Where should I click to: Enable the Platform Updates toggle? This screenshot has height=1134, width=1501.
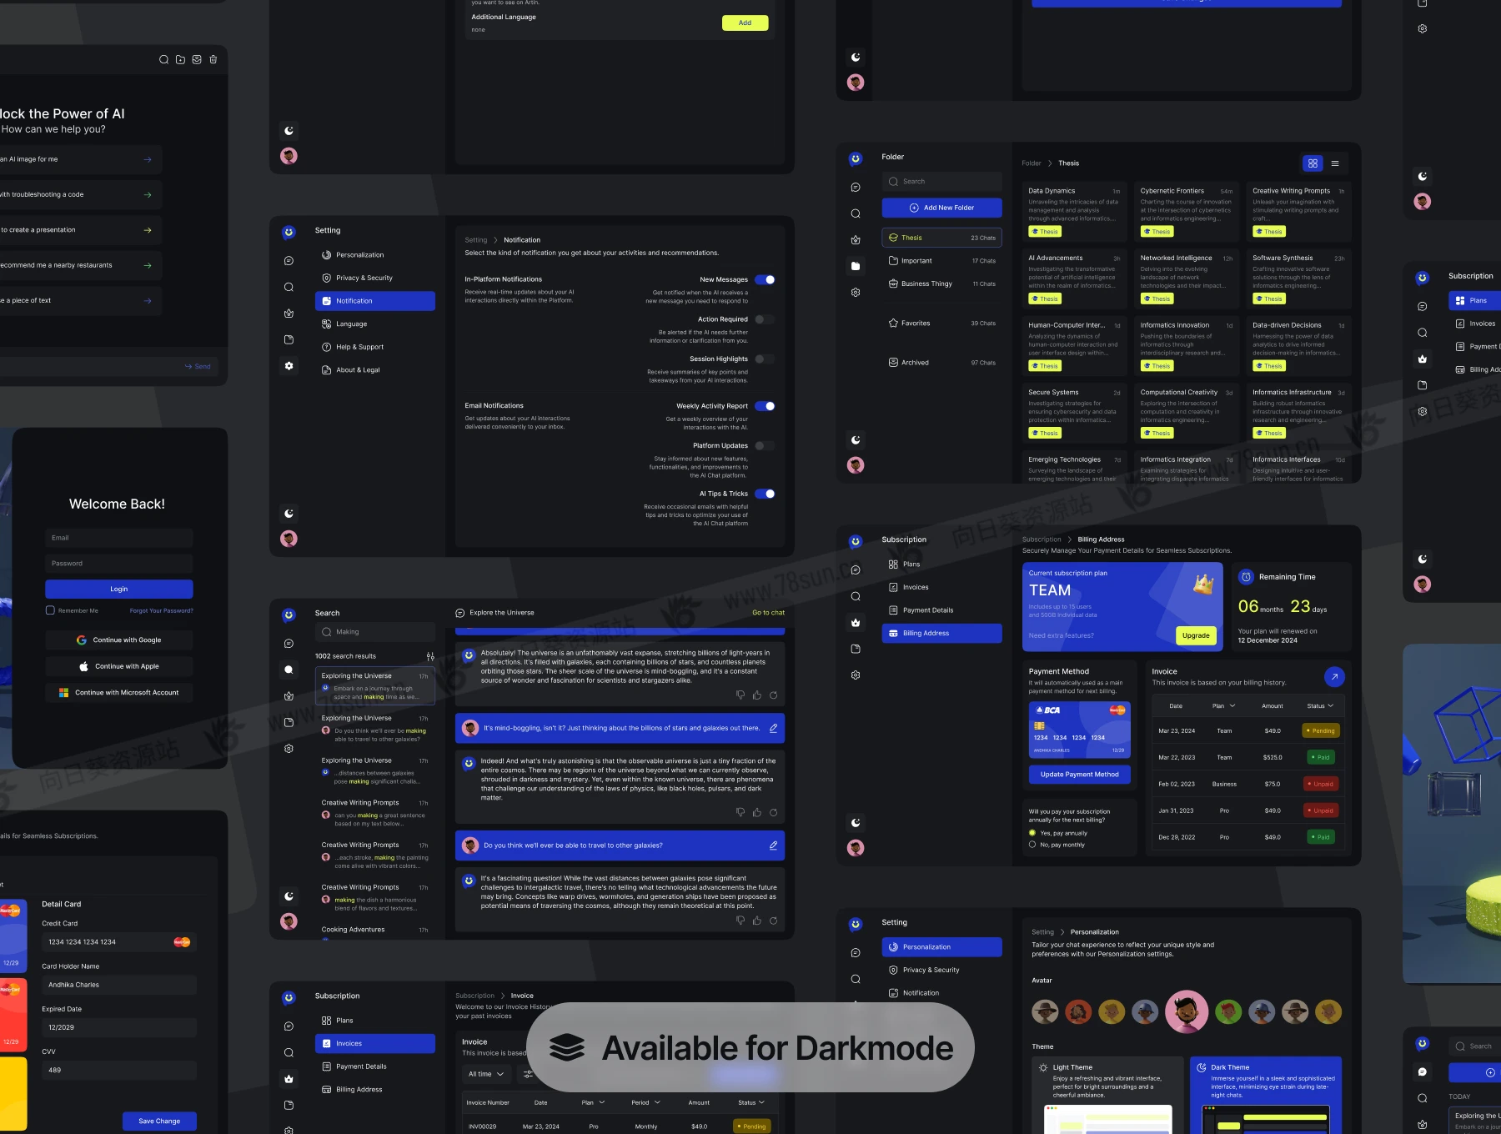pyautogui.click(x=765, y=446)
